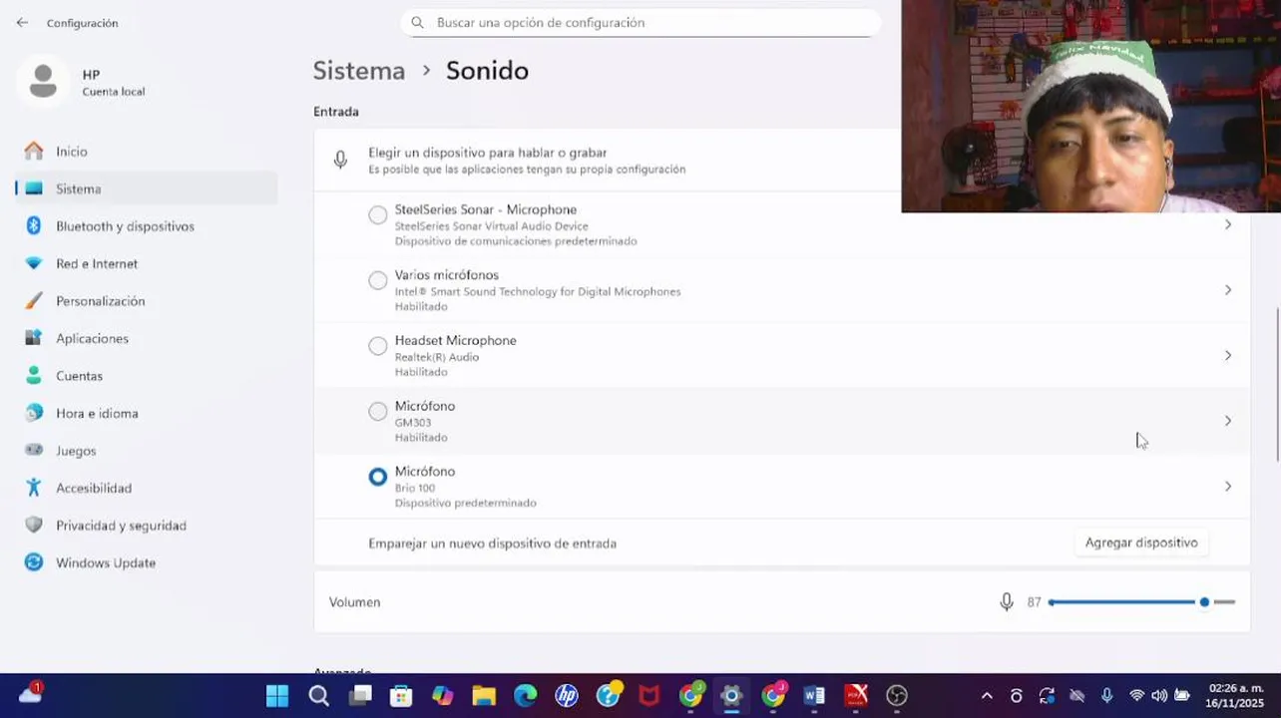Click the gamepad icon beside Juegos
1281x718 pixels.
(34, 450)
